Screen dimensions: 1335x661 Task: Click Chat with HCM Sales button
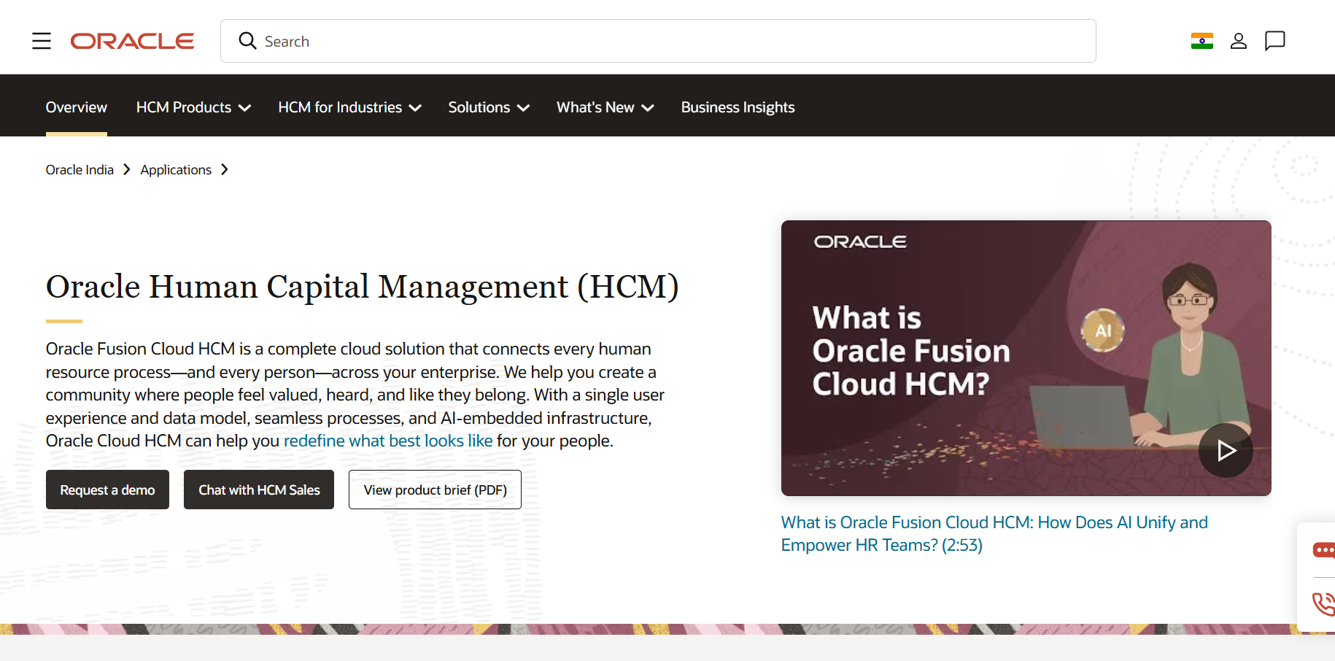coord(259,490)
